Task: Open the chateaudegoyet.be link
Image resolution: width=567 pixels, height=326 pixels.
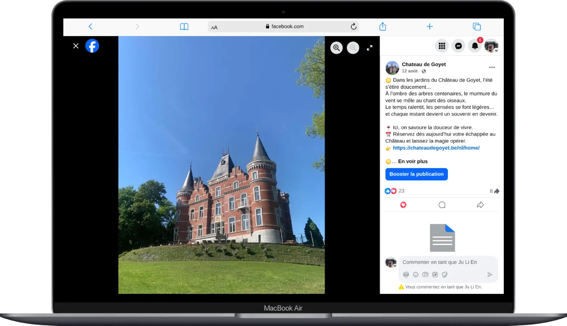Action: [436, 148]
